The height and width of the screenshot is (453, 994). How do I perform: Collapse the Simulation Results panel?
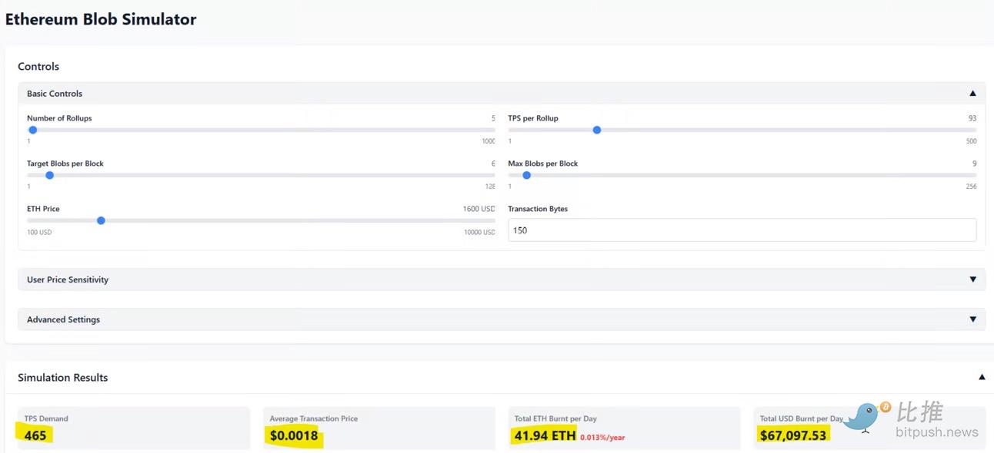tap(982, 377)
